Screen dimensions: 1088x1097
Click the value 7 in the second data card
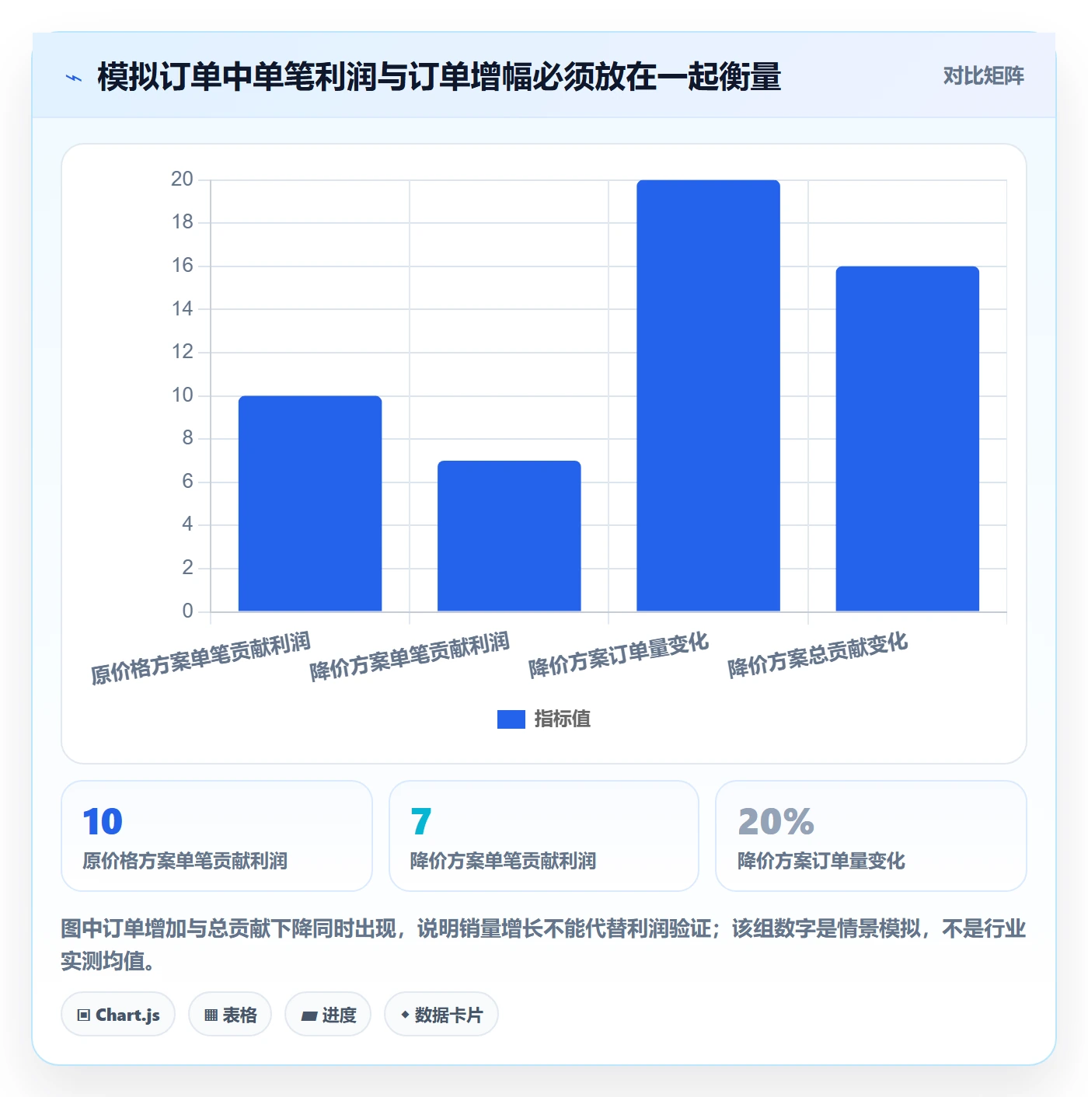click(x=420, y=822)
